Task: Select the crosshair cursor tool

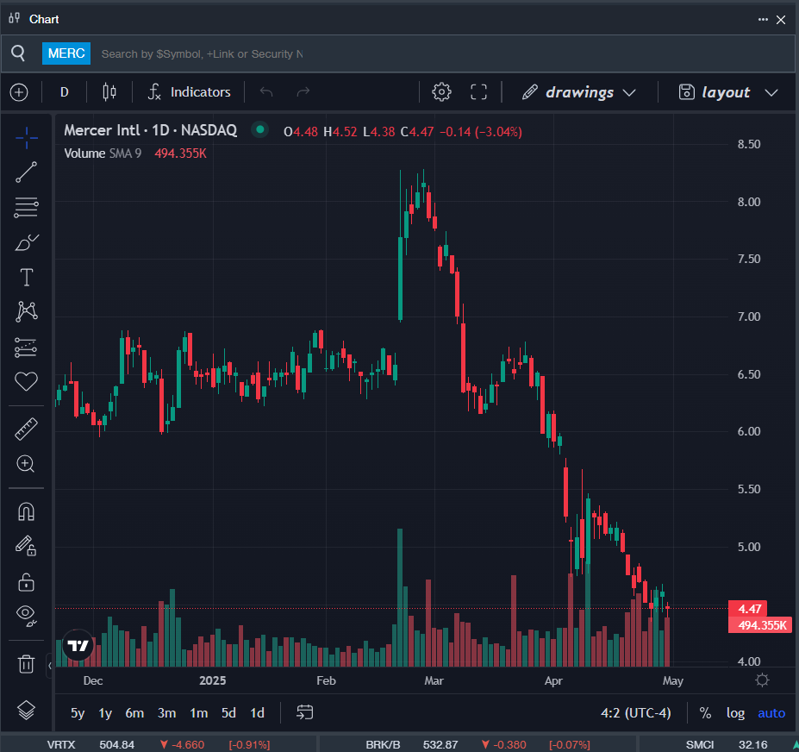Action: [x=27, y=138]
